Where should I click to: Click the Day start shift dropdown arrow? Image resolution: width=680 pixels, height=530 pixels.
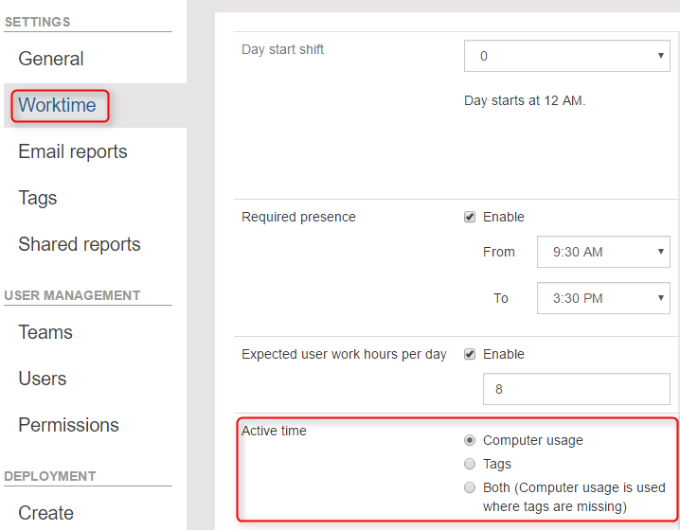(660, 56)
